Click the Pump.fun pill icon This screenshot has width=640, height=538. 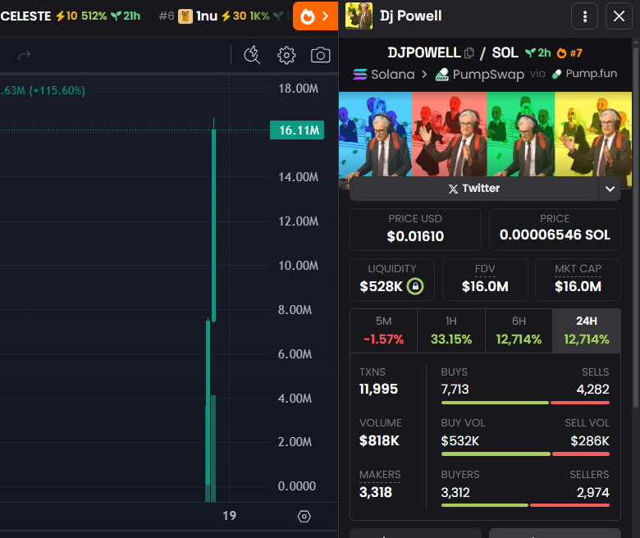coord(556,75)
